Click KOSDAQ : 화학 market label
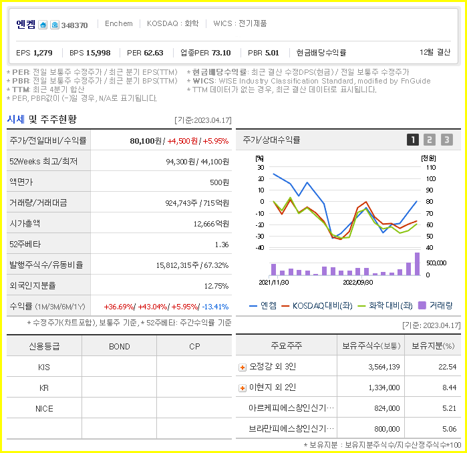 [x=173, y=23]
